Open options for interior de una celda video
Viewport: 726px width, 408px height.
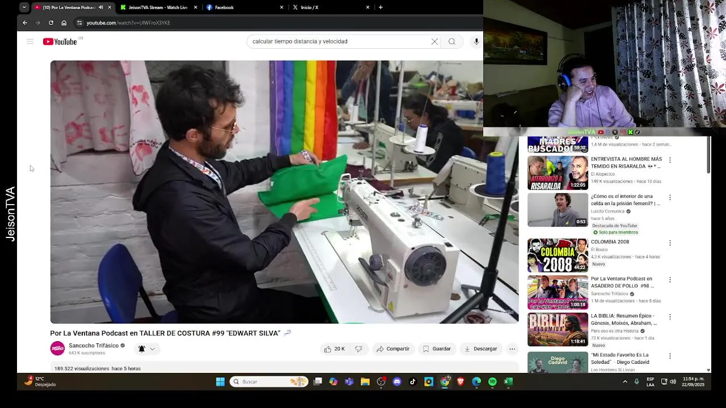670,197
